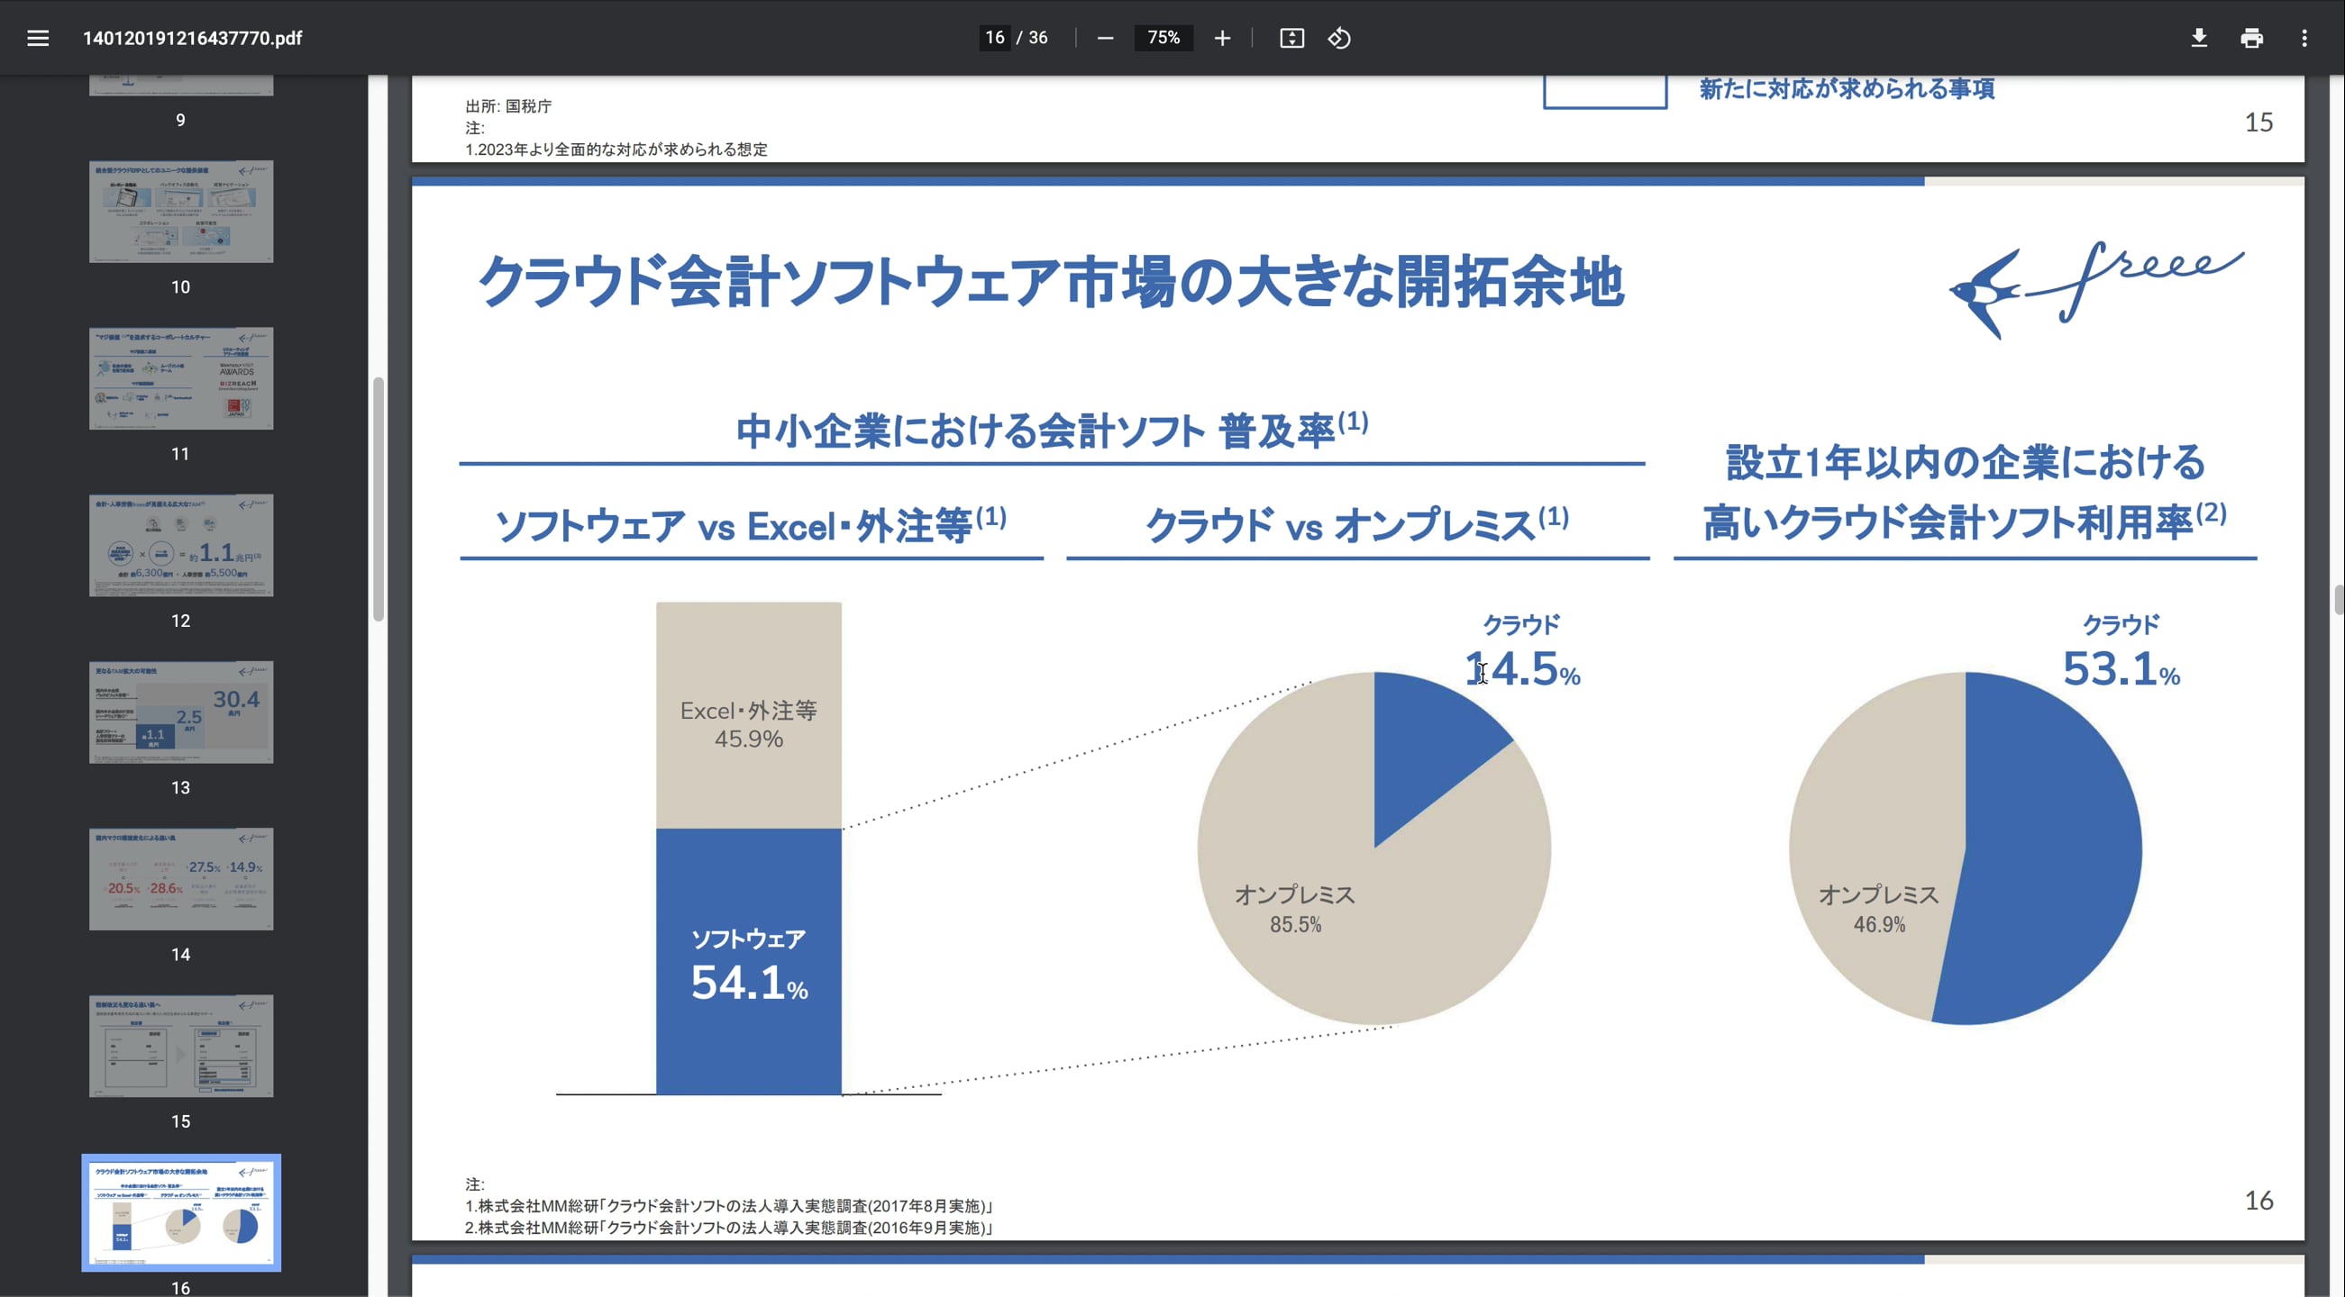Select the fit-to-page icon

[x=1291, y=38]
